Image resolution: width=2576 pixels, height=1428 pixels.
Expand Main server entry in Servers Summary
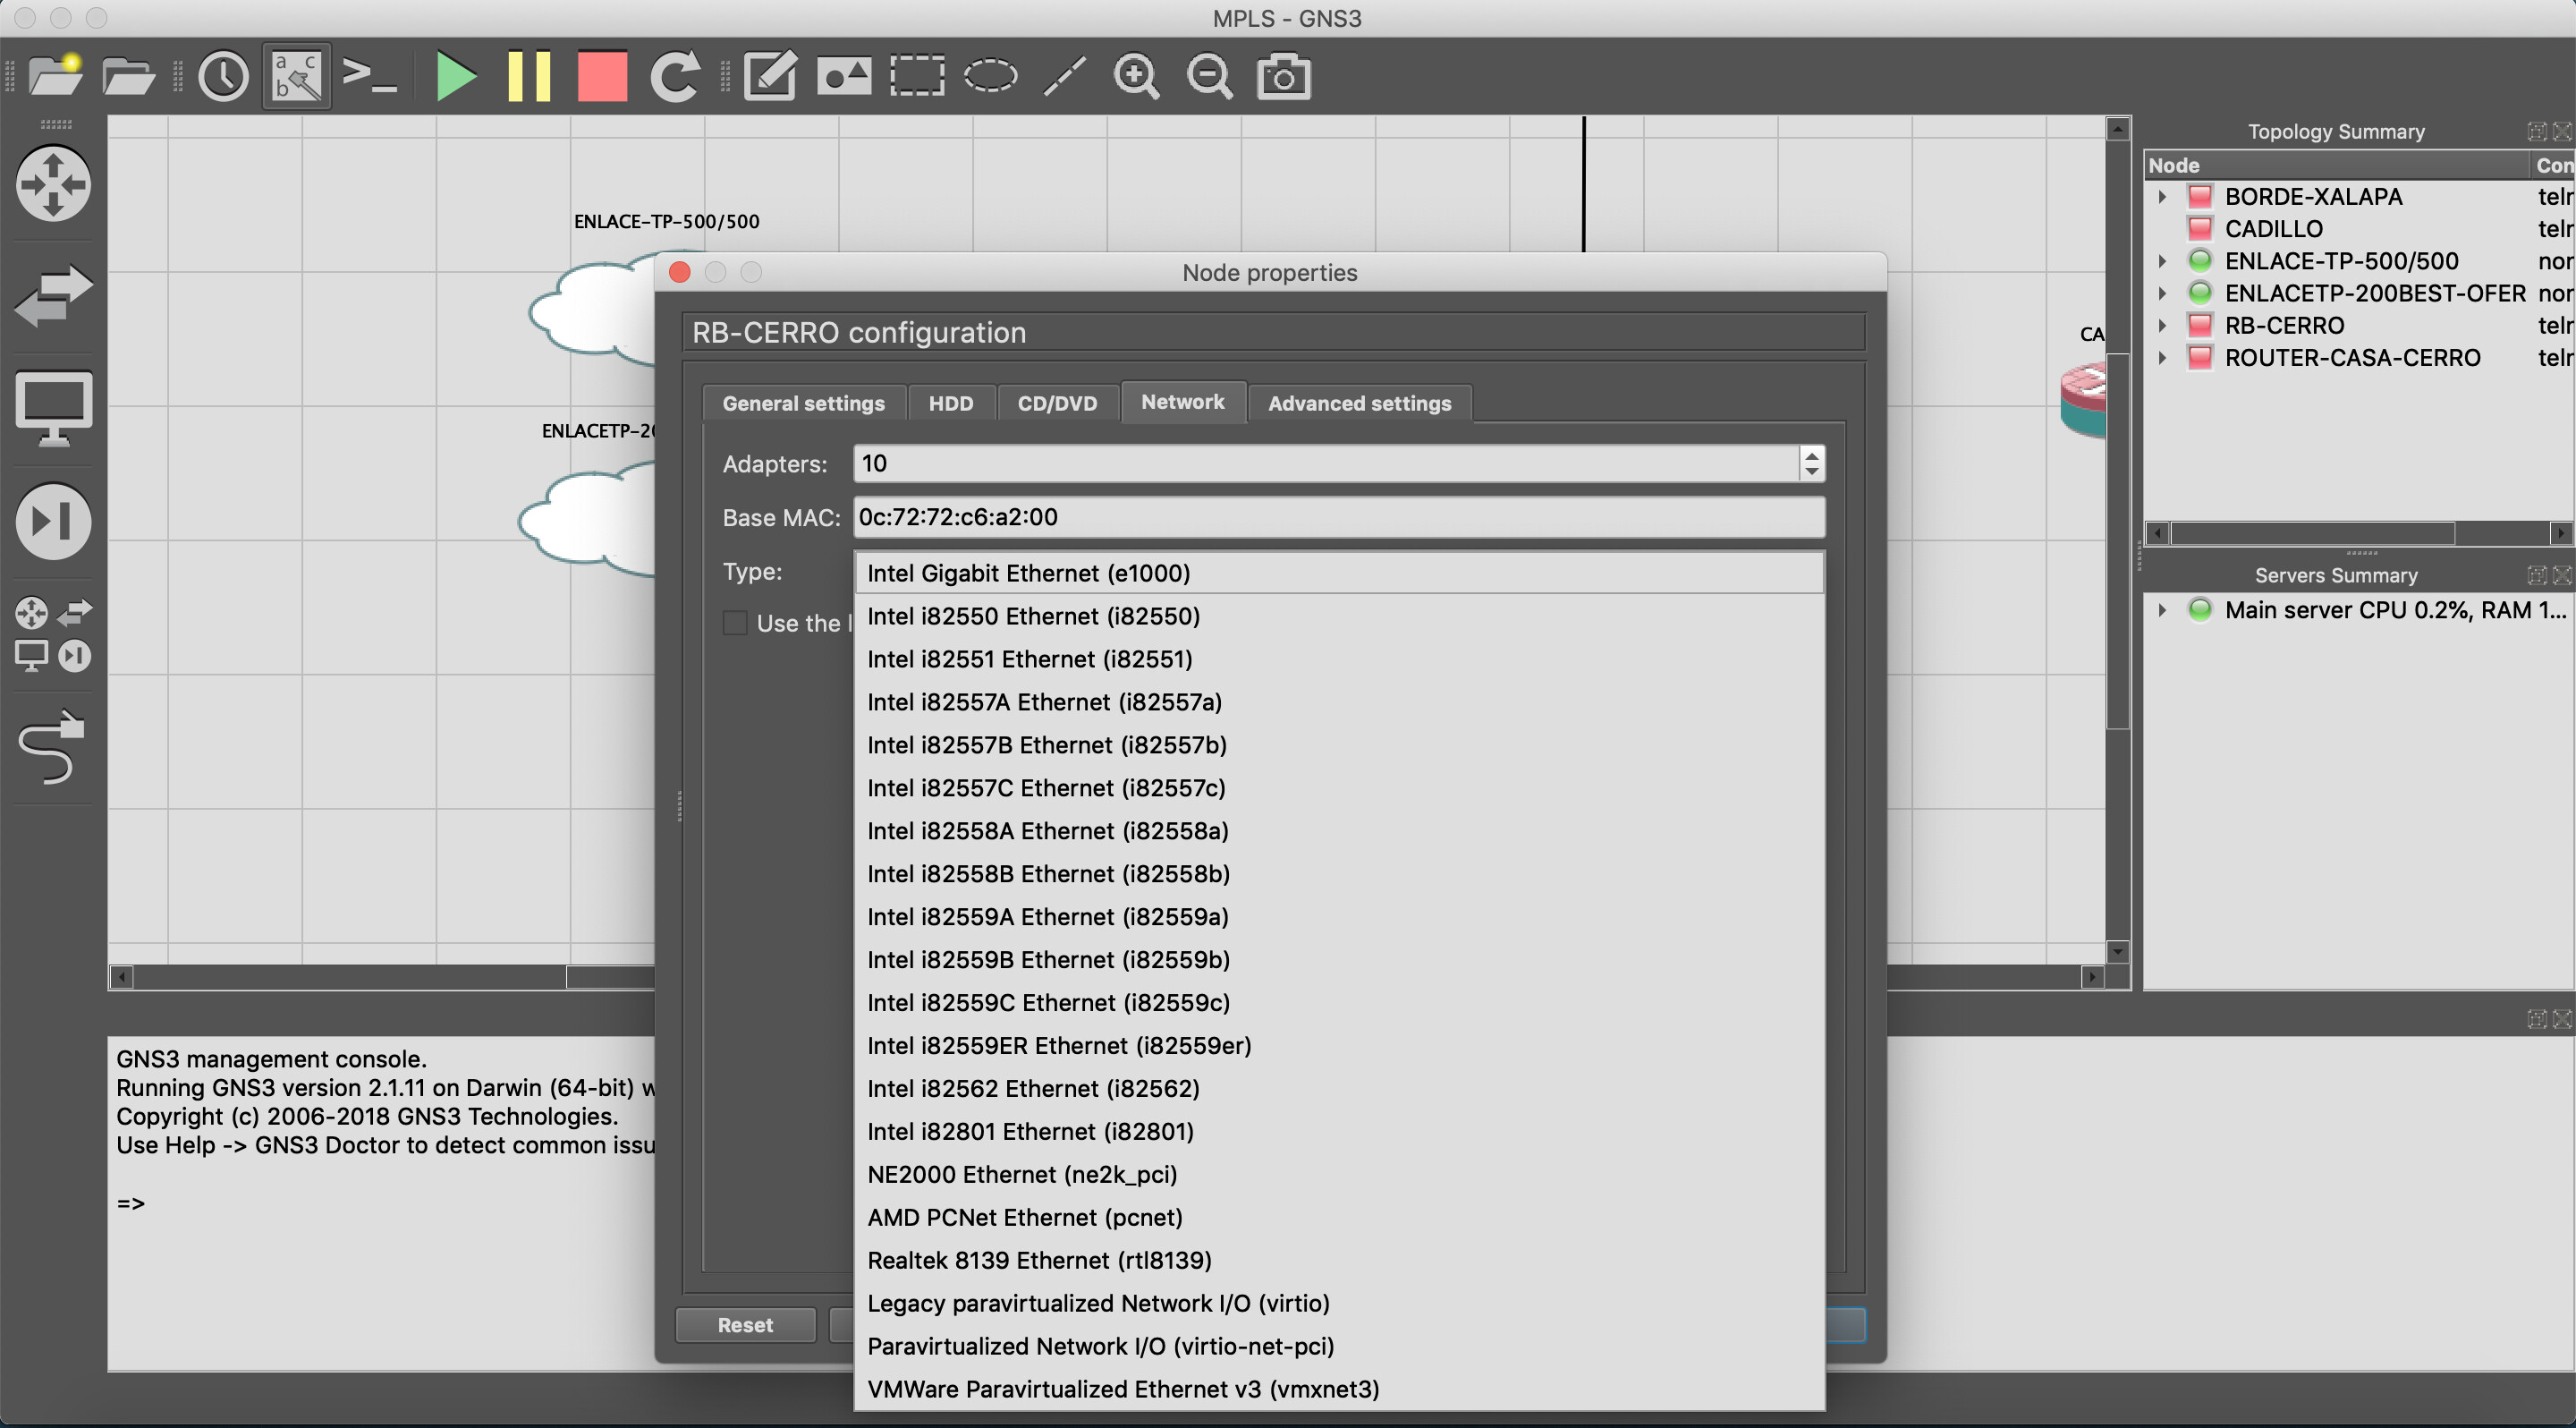pos(2162,610)
